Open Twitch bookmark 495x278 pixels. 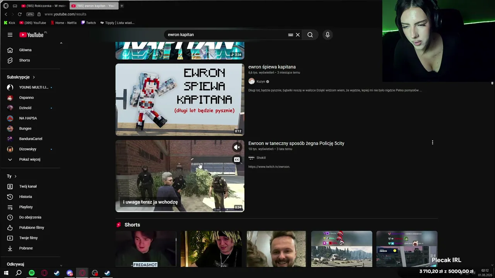89,23
